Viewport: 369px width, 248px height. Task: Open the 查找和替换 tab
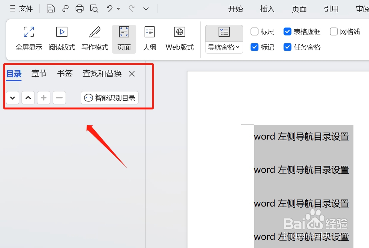tap(102, 74)
